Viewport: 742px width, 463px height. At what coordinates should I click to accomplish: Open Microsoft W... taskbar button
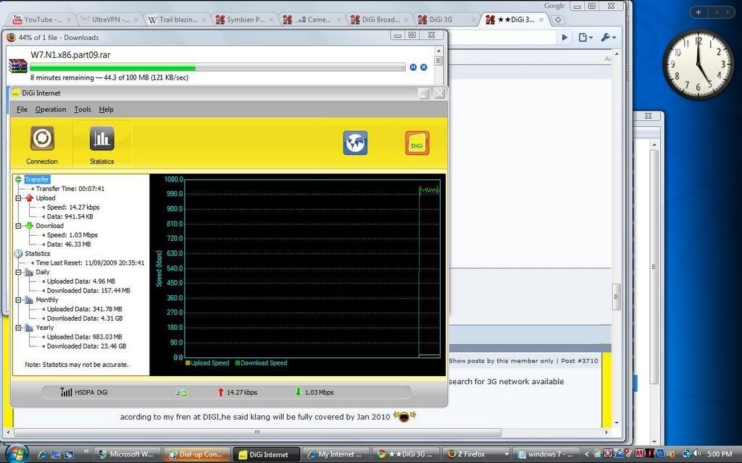128,454
